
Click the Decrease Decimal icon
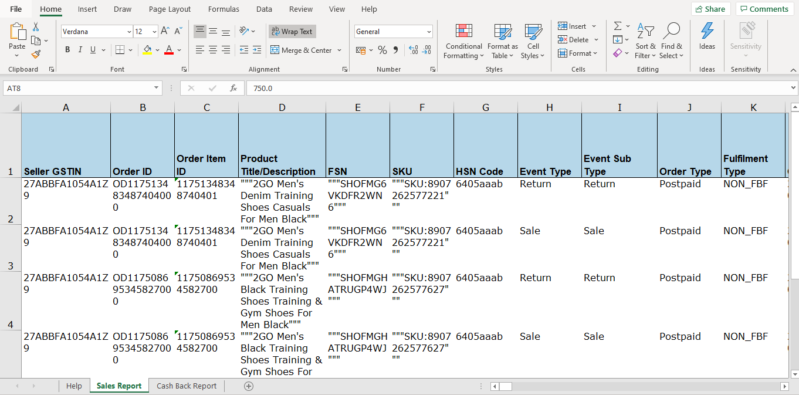(x=426, y=50)
